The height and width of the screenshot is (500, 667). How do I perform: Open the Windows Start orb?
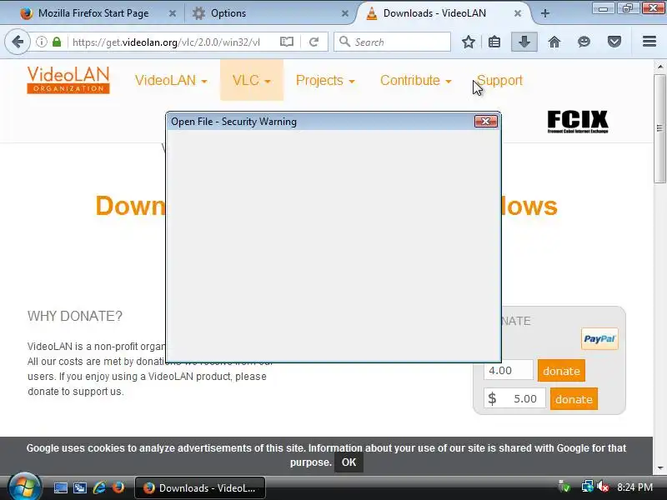24,487
